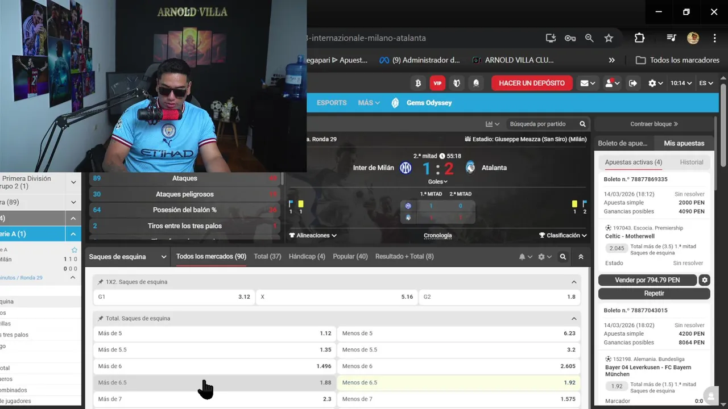The image size is (728, 409).
Task: Run the match search magnifier icon
Action: click(582, 124)
